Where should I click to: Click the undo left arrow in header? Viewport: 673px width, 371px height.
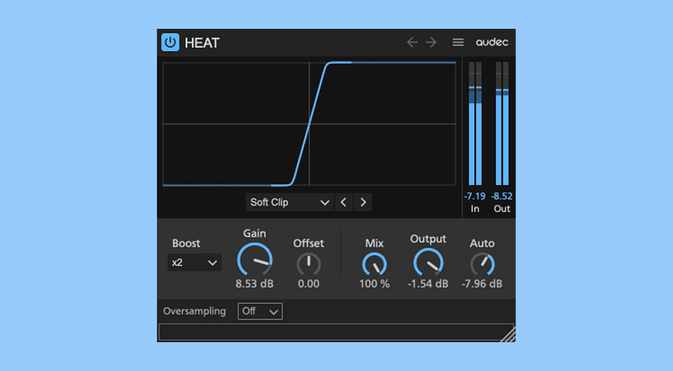[x=412, y=42]
